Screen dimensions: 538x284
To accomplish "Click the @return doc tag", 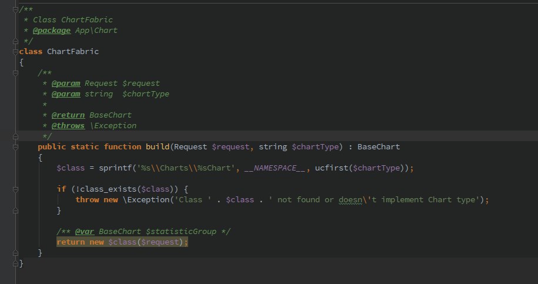I will coord(68,115).
